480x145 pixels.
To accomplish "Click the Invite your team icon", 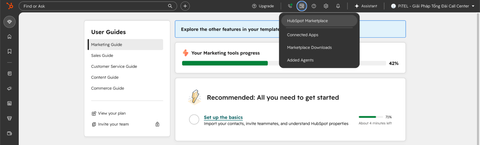I will 94,124.
